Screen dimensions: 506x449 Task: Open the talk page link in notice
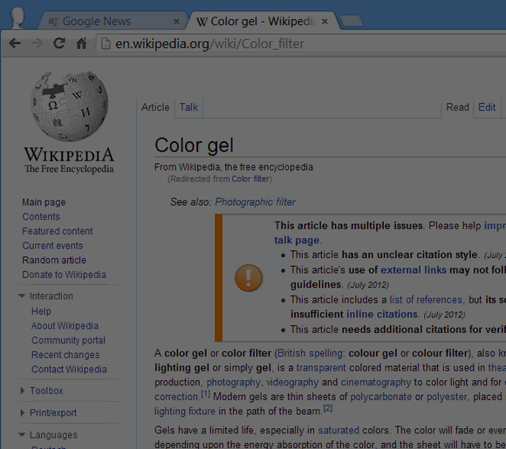pos(297,241)
